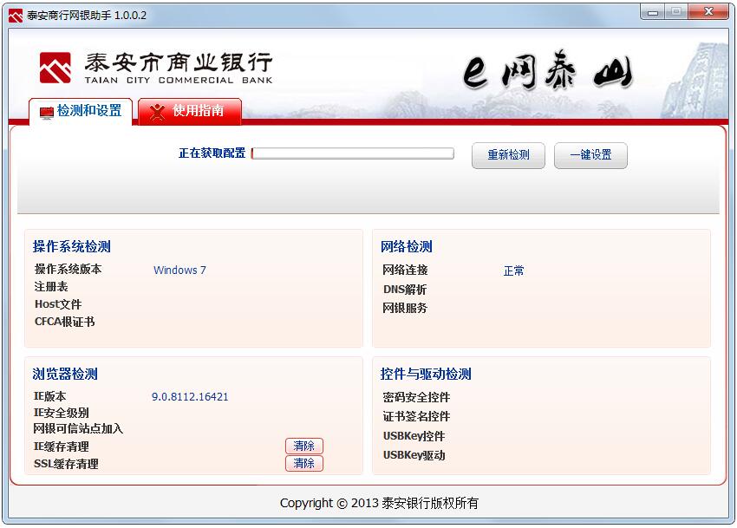
Task: Click the 注册表 item
Action: 51,287
